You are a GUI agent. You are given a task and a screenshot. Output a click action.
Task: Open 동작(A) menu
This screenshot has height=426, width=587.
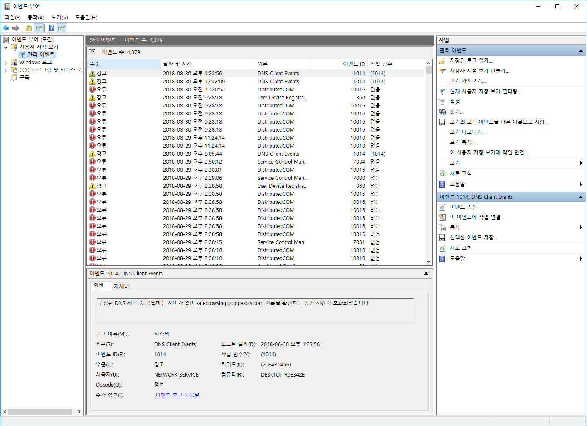point(36,17)
